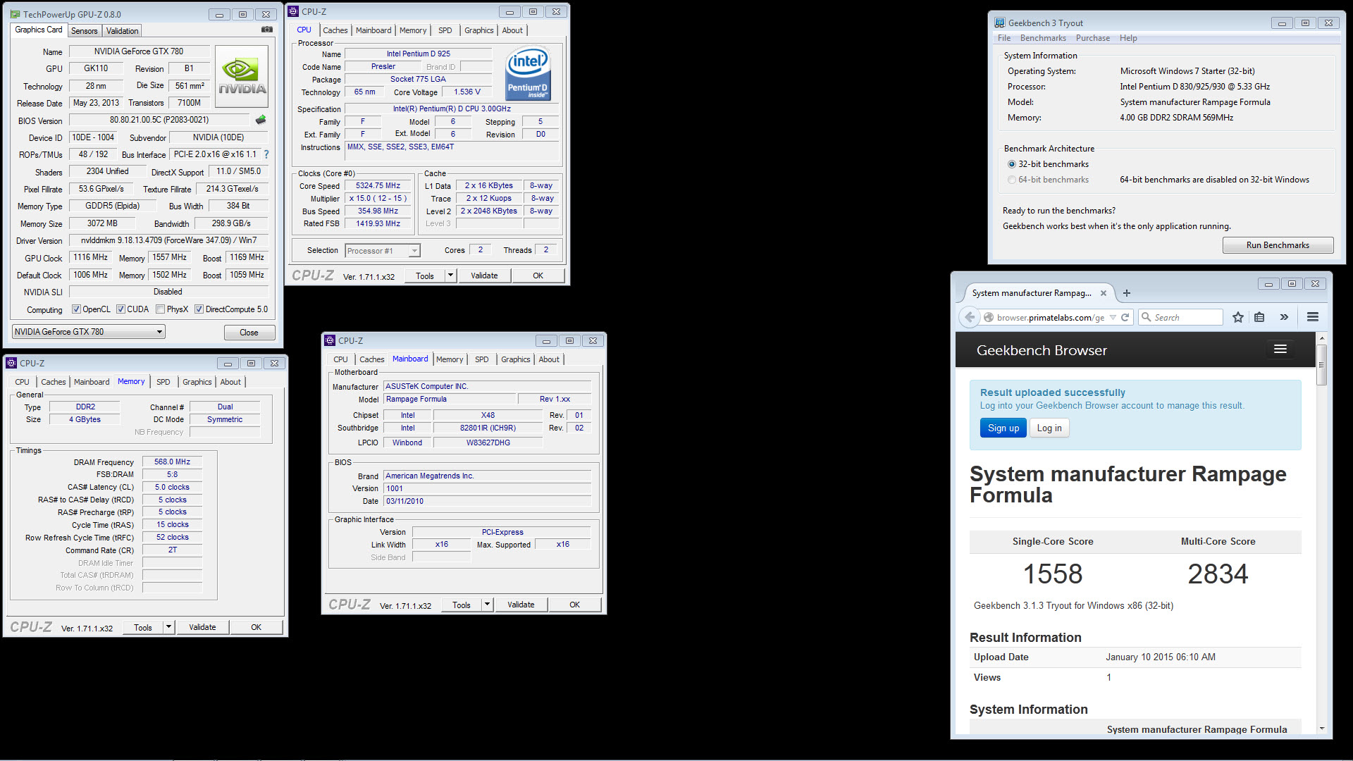Click the Bus Interface question mark icon
The image size is (1353, 761).
266,154
